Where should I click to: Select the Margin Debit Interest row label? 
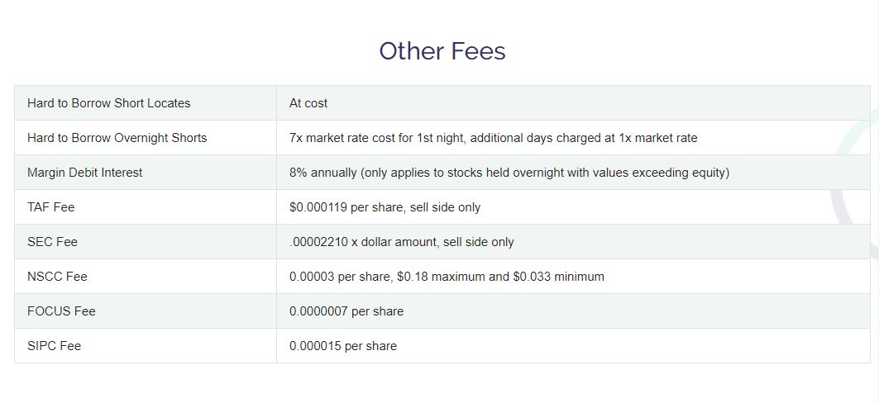[x=84, y=173]
